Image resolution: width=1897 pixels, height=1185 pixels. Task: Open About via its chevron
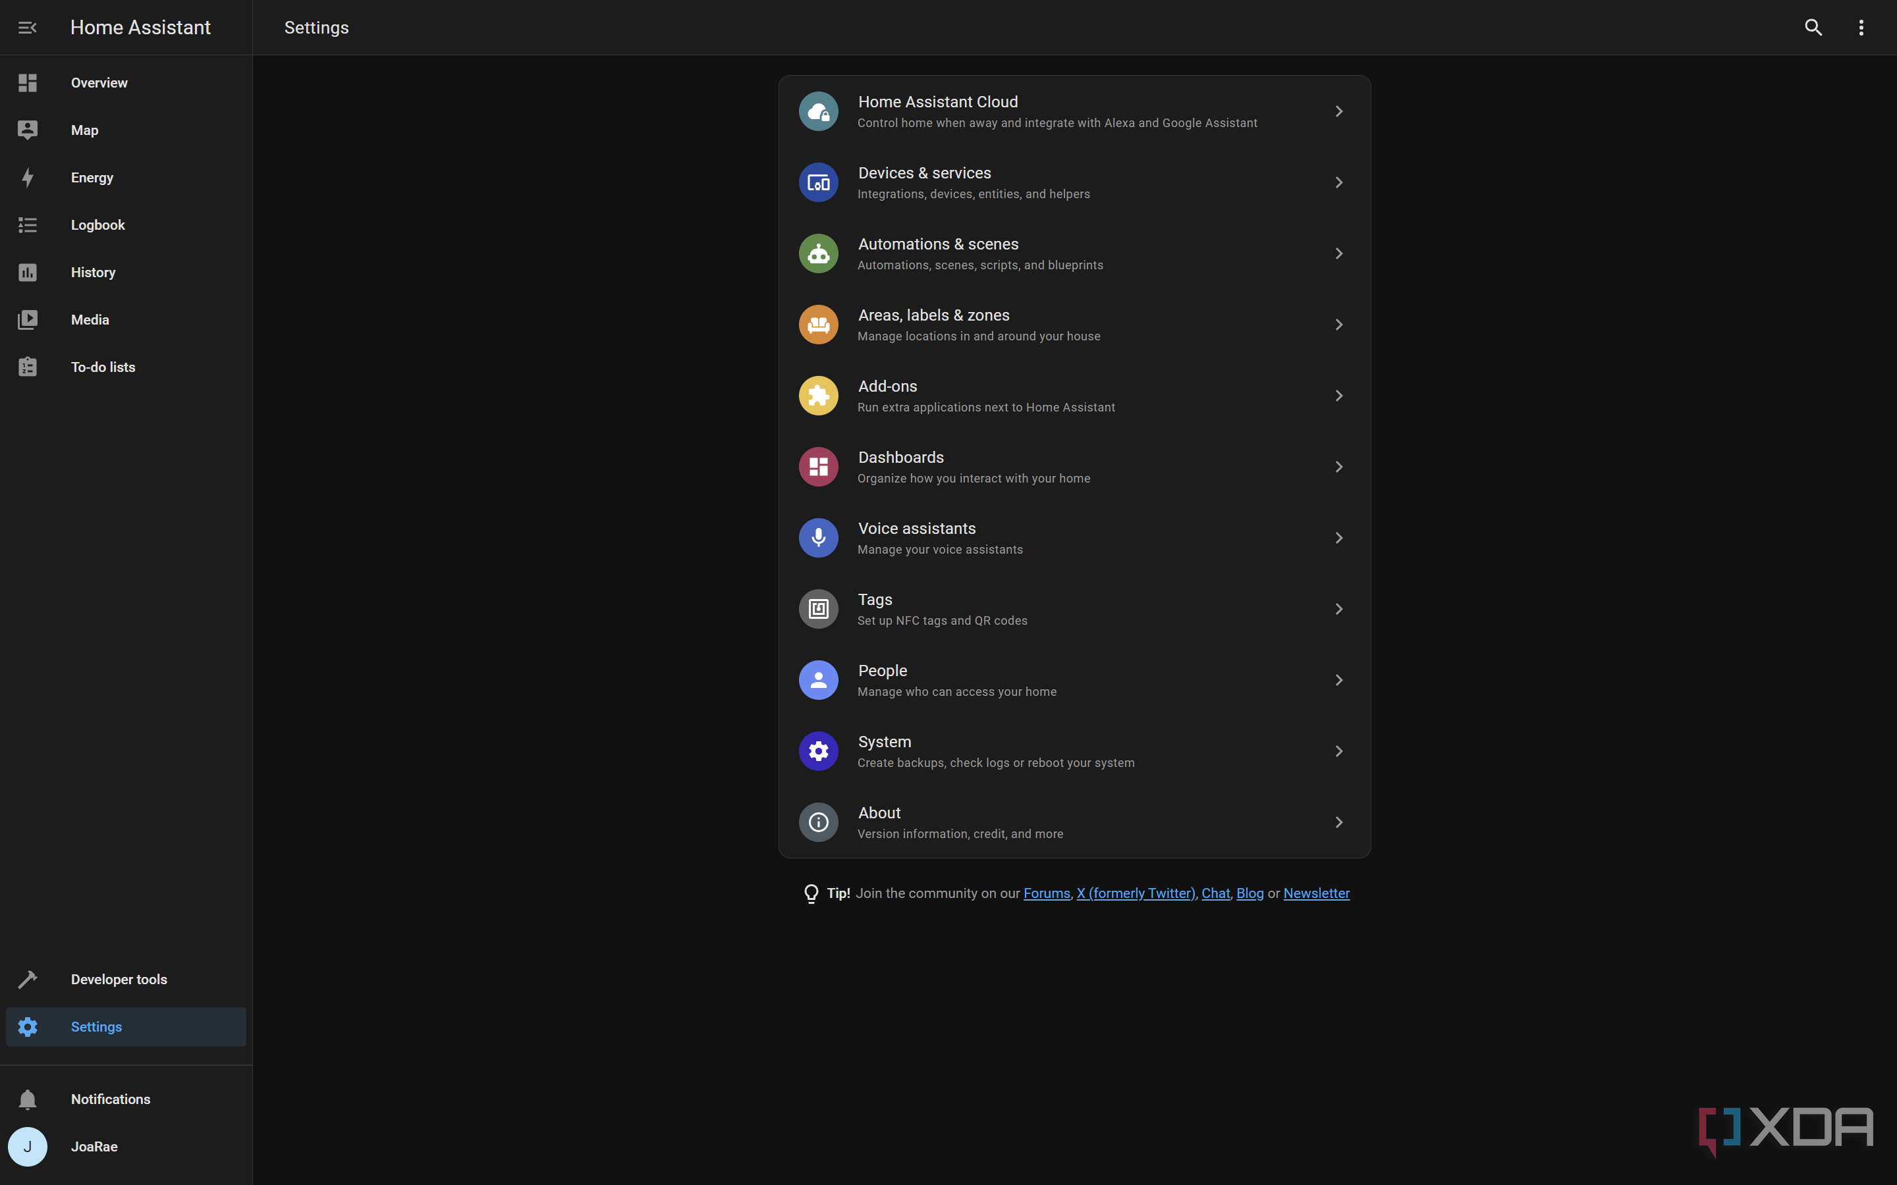point(1339,822)
